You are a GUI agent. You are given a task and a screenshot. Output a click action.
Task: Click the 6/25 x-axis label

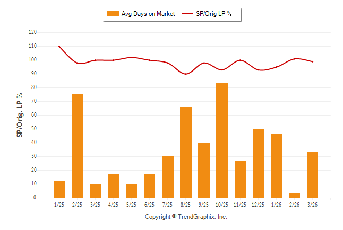149,205
